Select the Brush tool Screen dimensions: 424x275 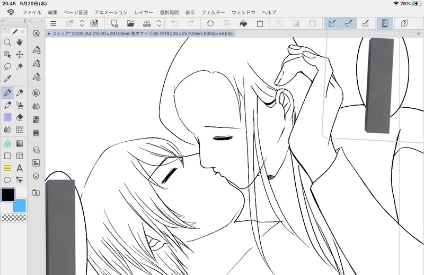coord(7,105)
